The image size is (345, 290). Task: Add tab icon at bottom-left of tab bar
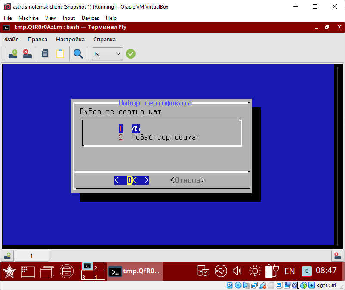coord(7,256)
